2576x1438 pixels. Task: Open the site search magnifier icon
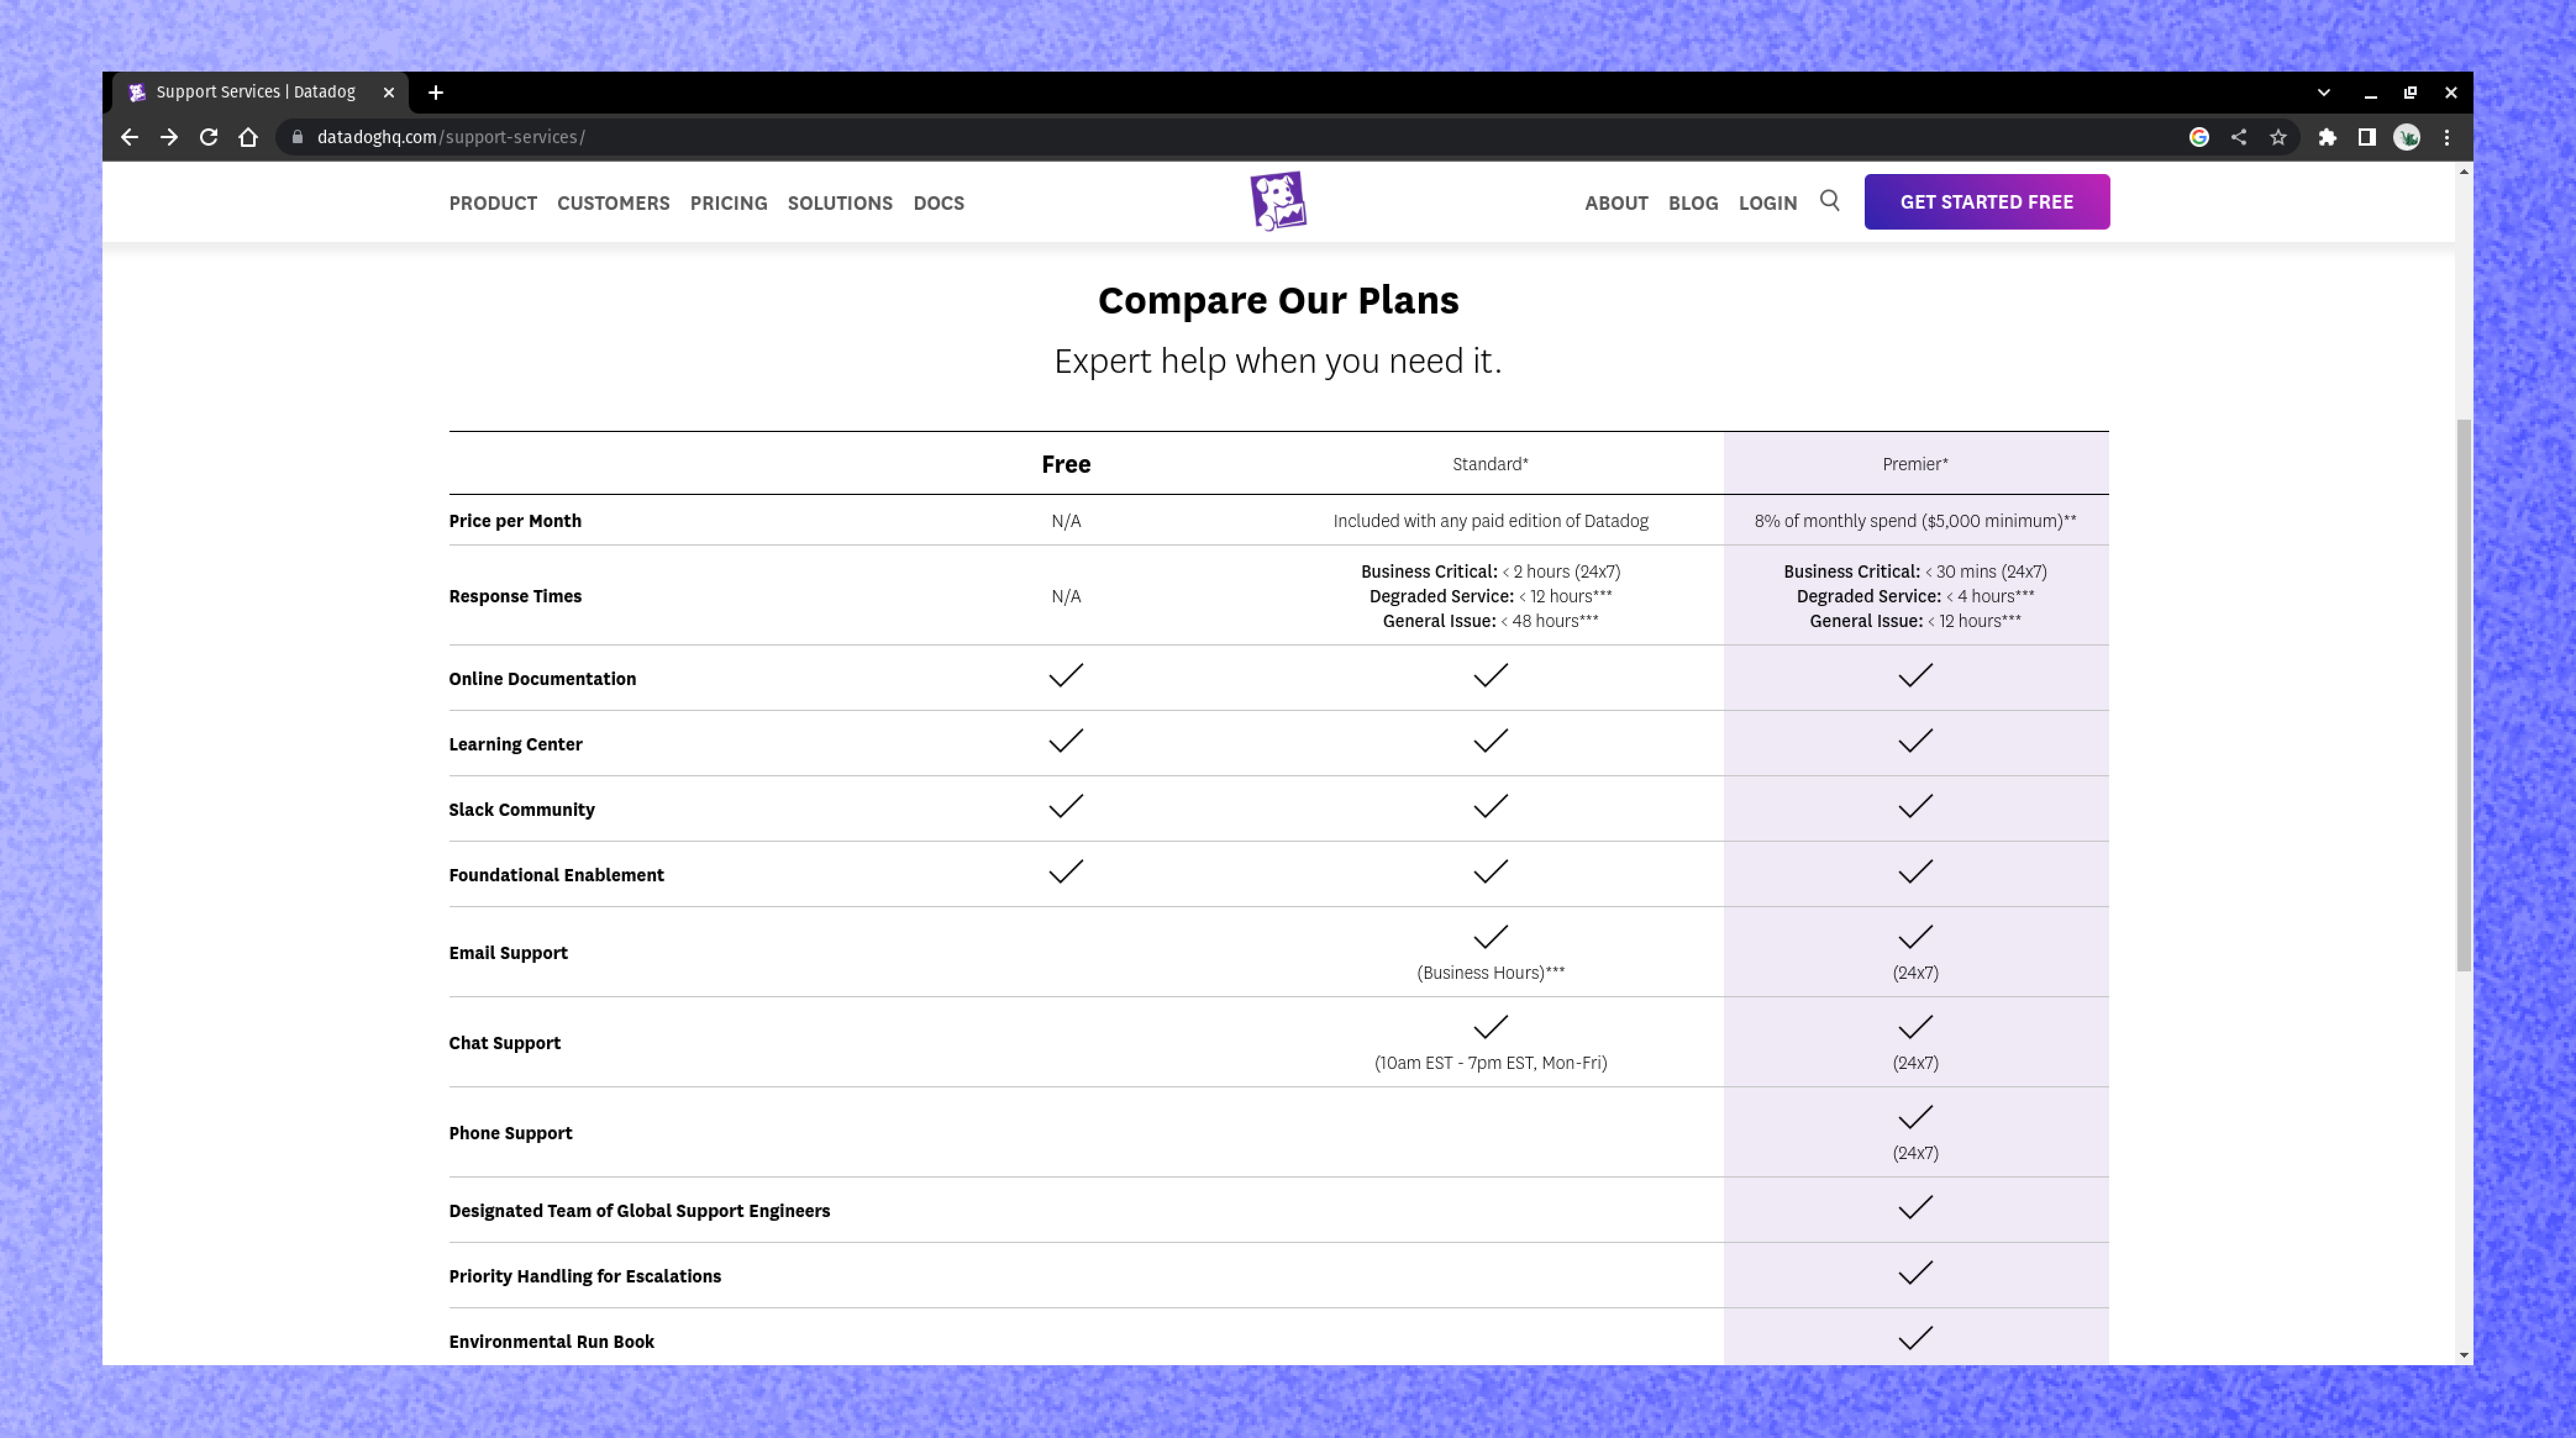[x=1830, y=201]
